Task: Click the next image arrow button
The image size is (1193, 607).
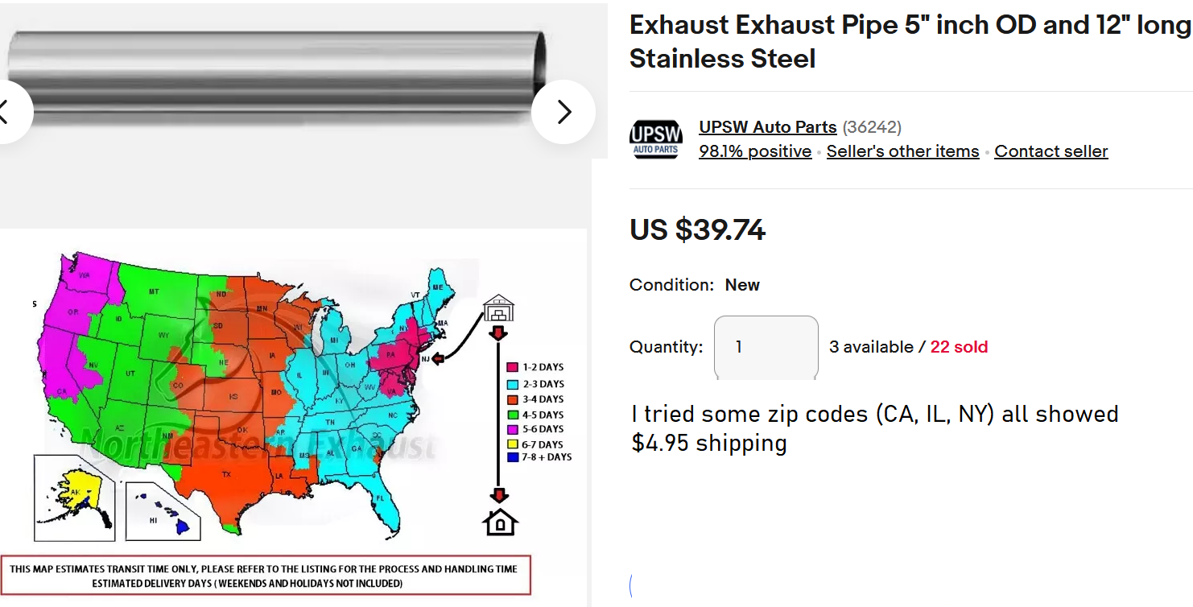Action: (x=563, y=112)
